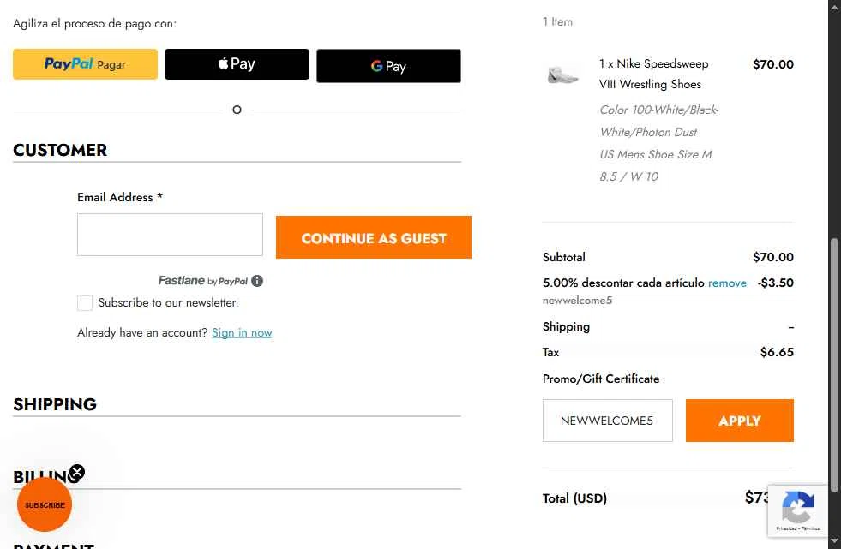Click the scrollbar down arrow
Viewport: 841px width, 549px height.
point(834,540)
